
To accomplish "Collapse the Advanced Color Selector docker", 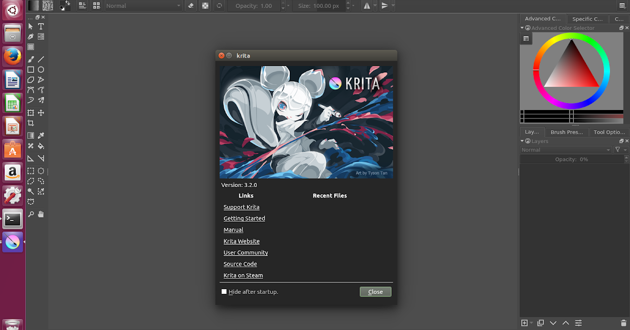I will click(x=522, y=28).
